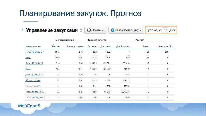This screenshot has height=116, width=206.
Task: Sort by the Доступно column header
Action: pos(105,46)
